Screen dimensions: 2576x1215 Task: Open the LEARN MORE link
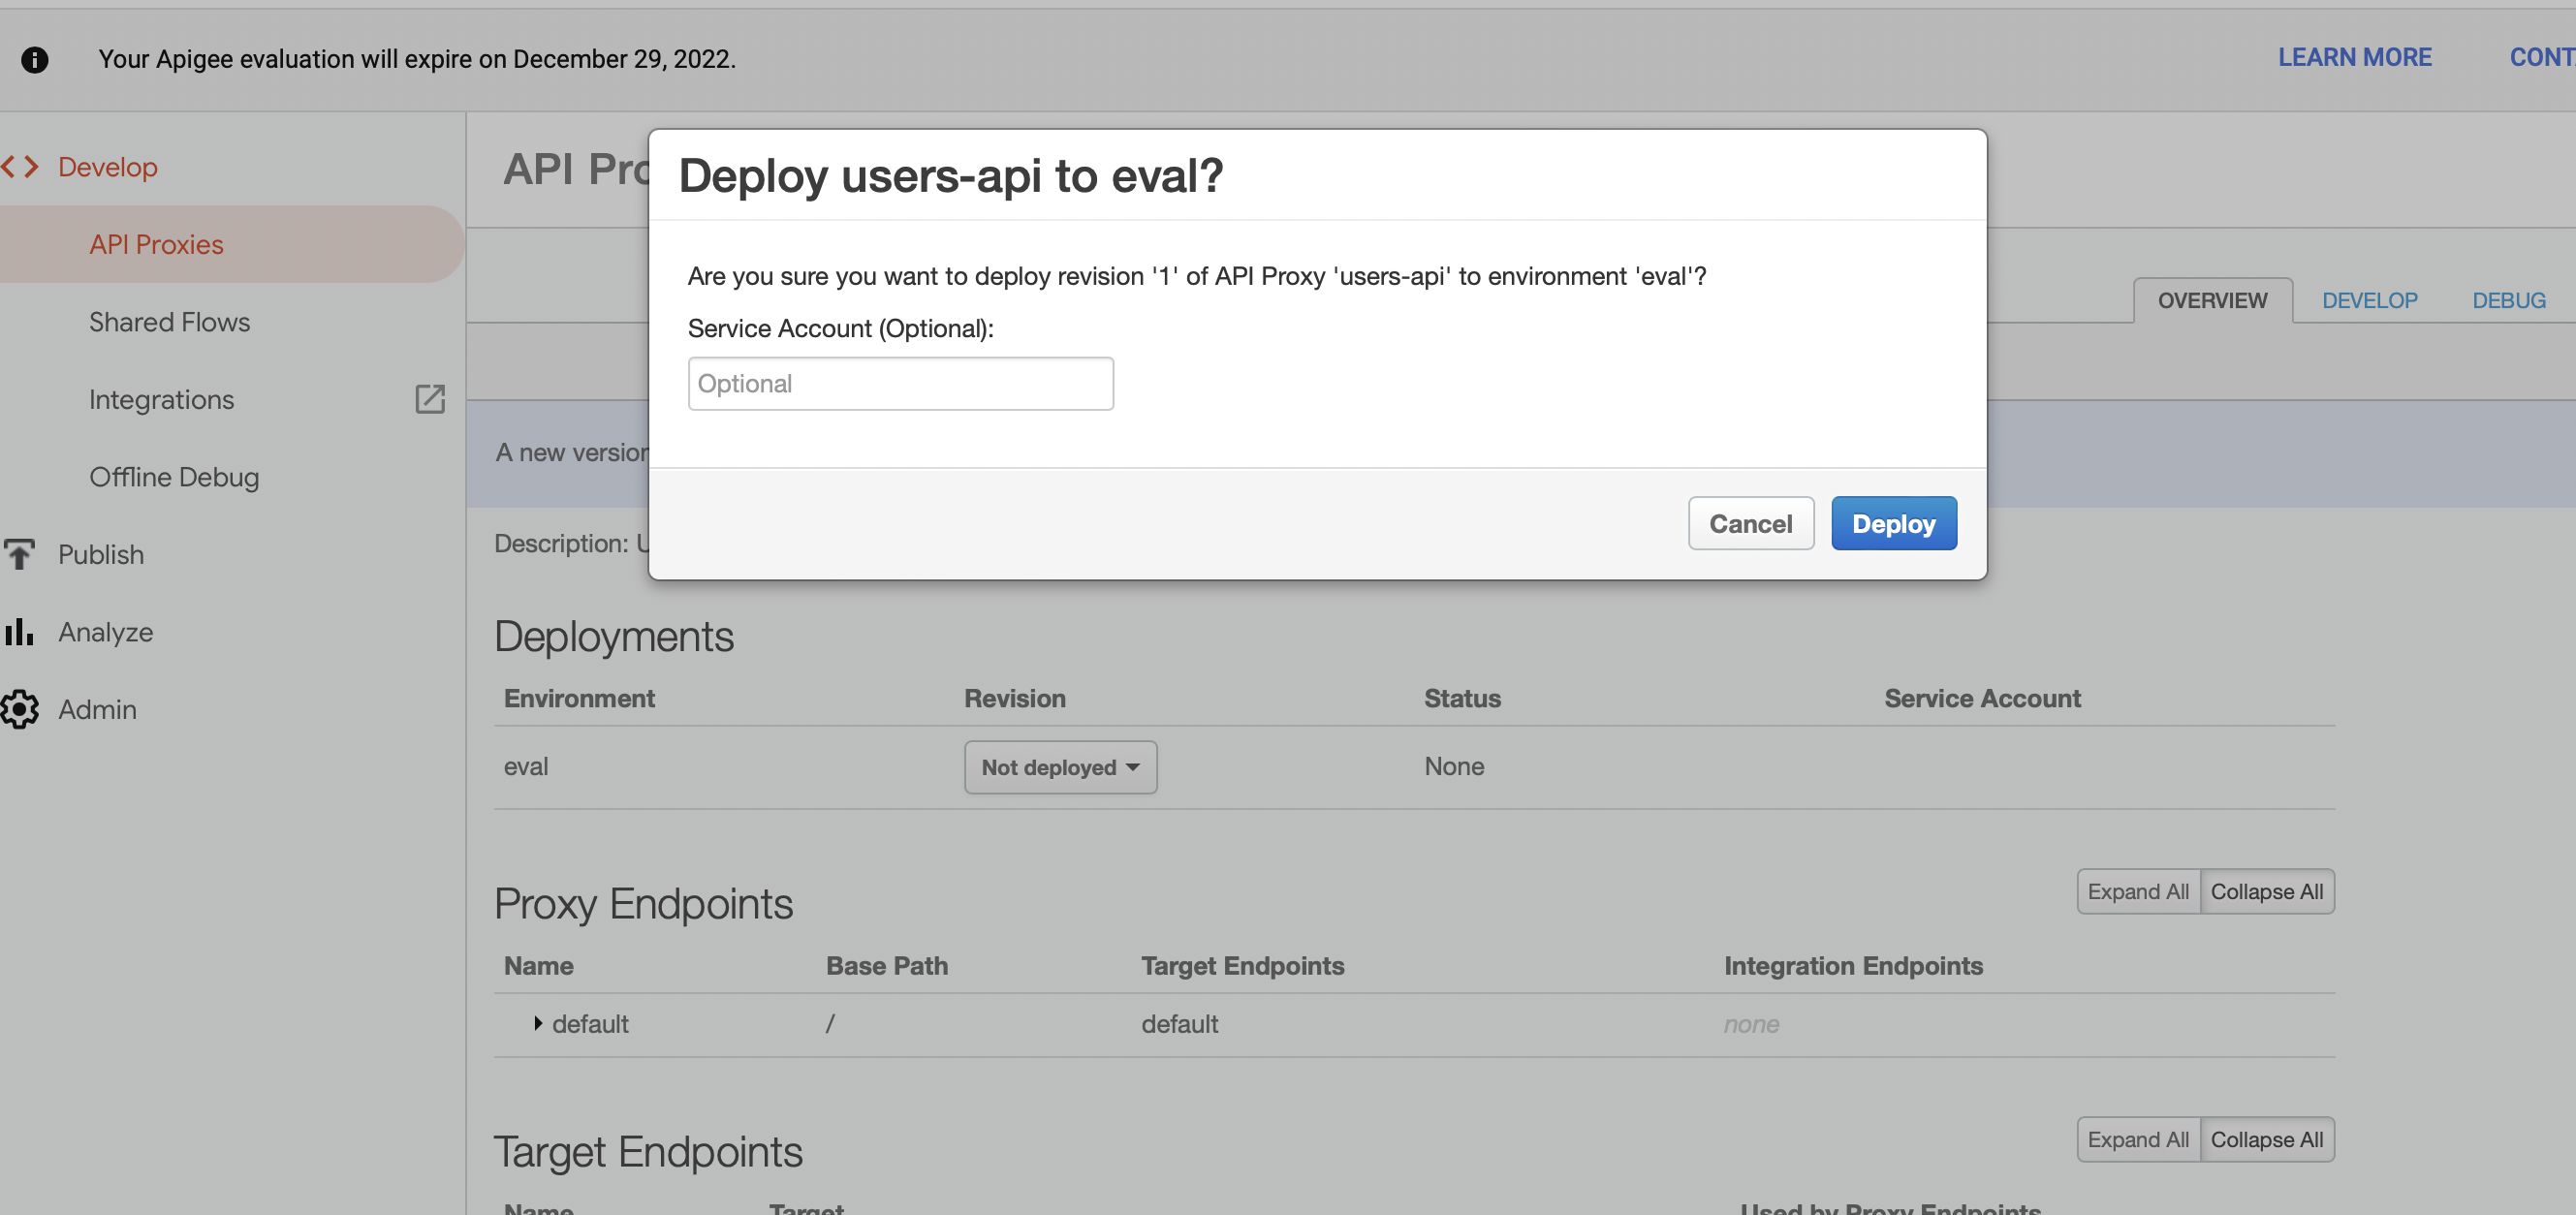tap(2355, 57)
